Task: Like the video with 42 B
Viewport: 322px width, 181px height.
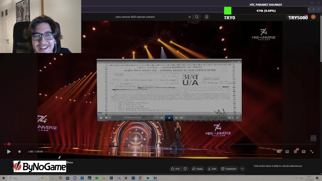Action: (175, 169)
